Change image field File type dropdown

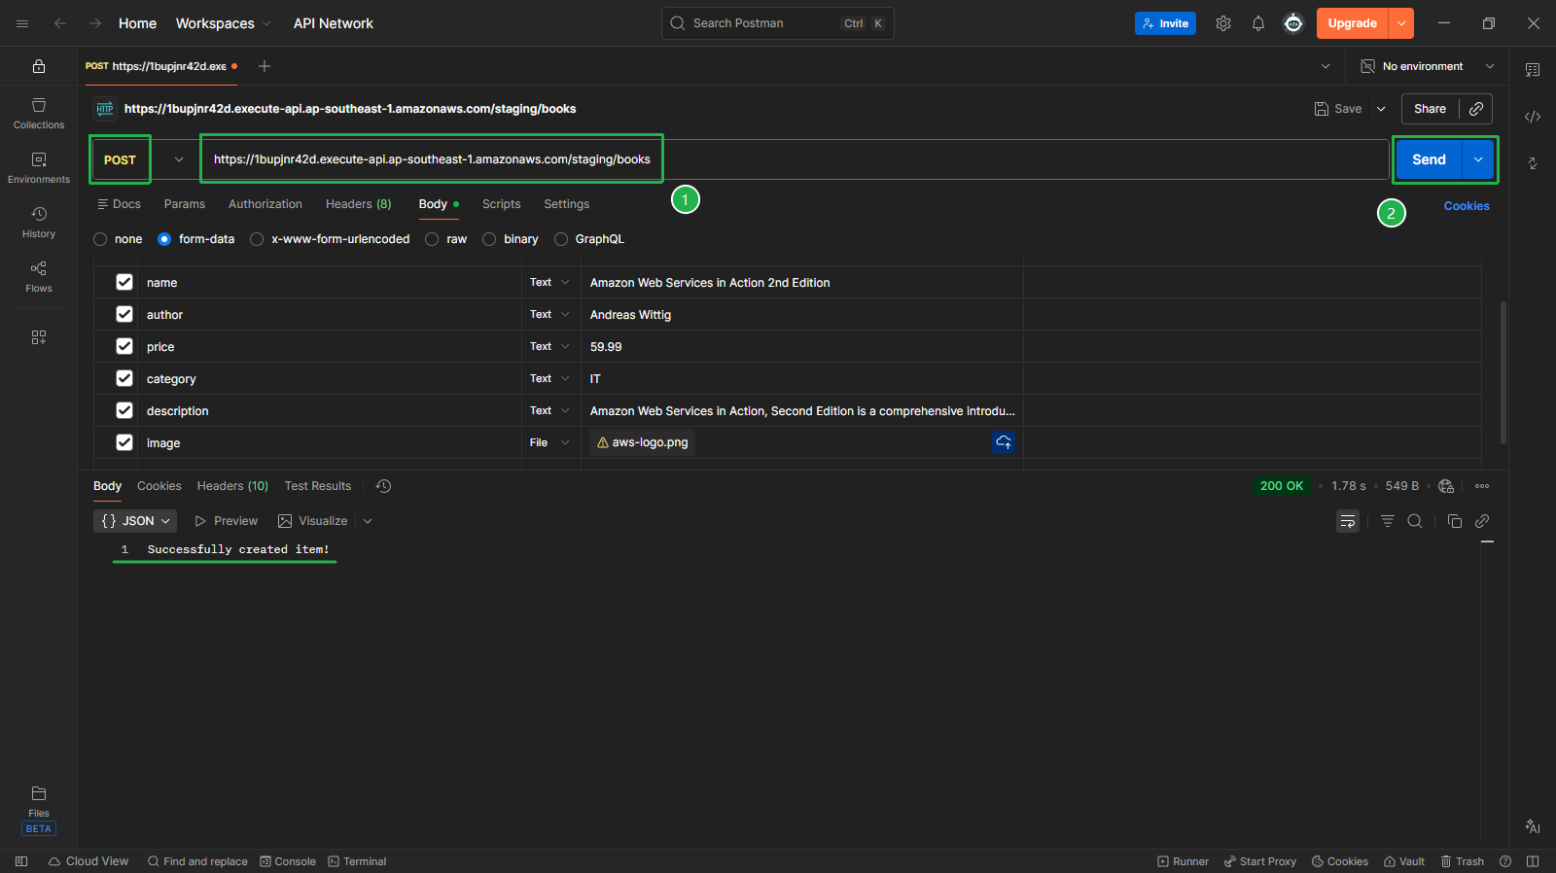pos(549,442)
